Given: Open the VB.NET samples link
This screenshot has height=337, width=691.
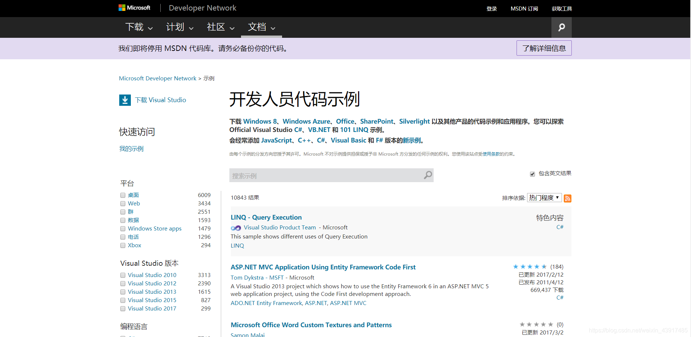Looking at the screenshot, I should pos(319,130).
